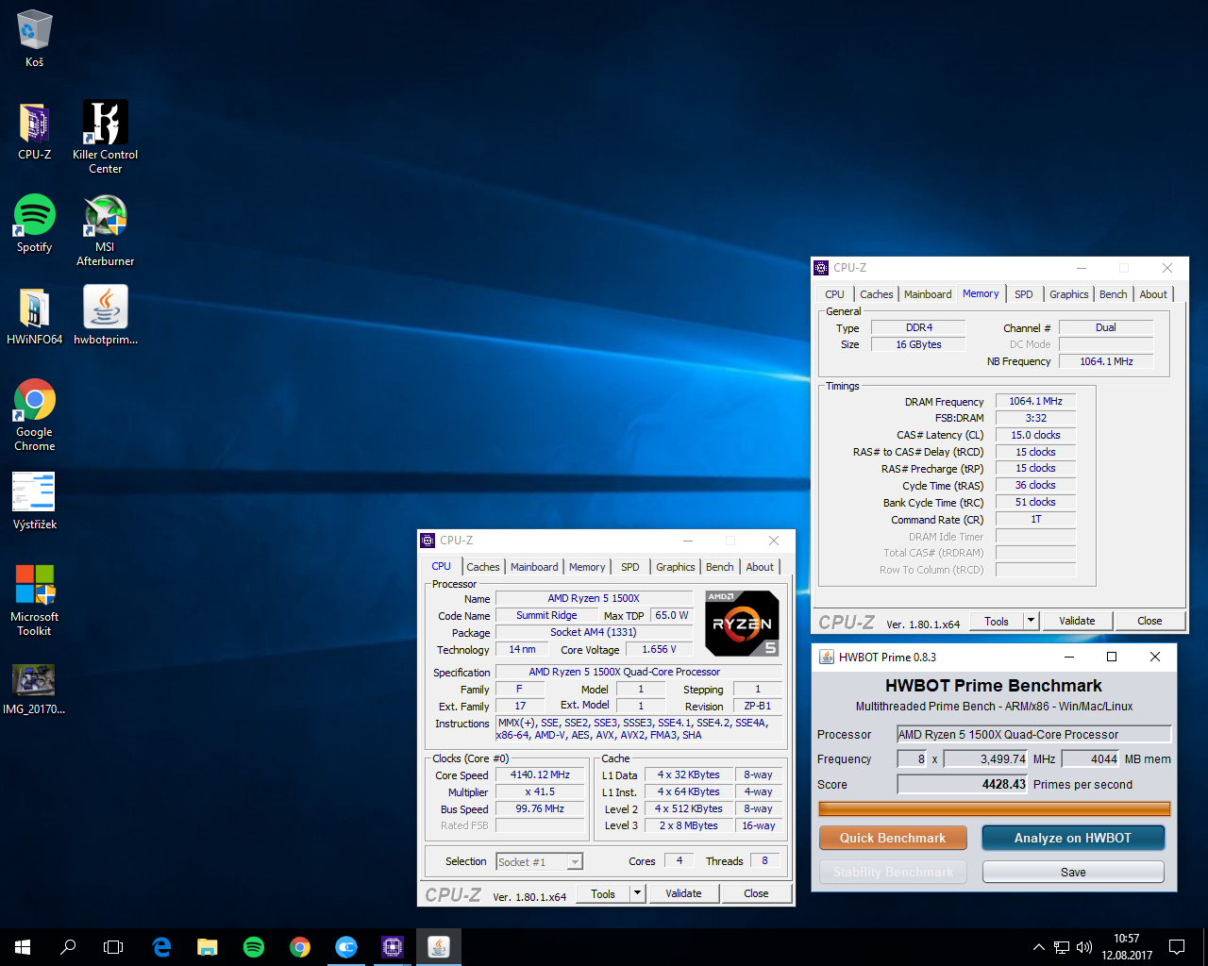Open Microsoft Toolkit desktop icon
The height and width of the screenshot is (966, 1208).
[x=34, y=600]
